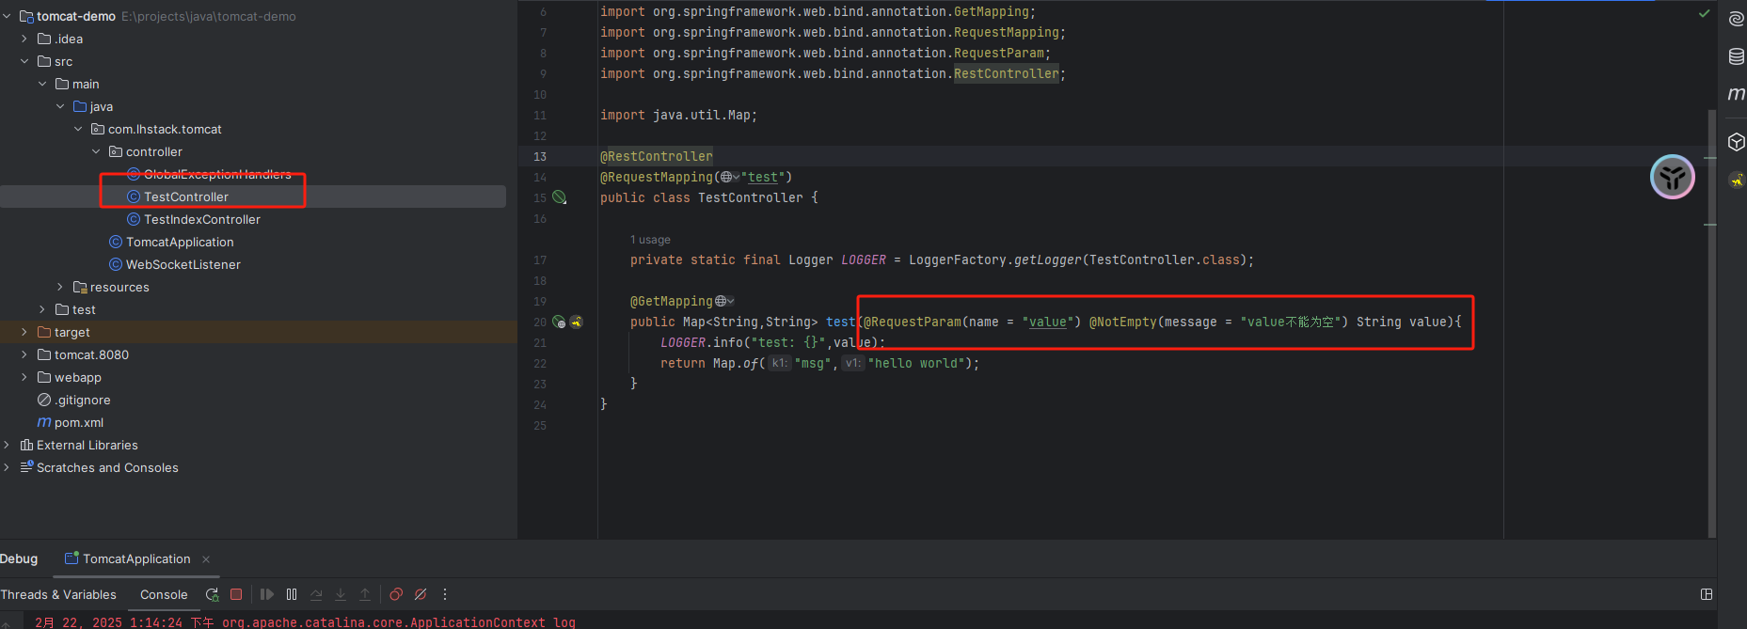The width and height of the screenshot is (1747, 629).
Task: Open TestIndexController in project tree
Action: tap(201, 219)
